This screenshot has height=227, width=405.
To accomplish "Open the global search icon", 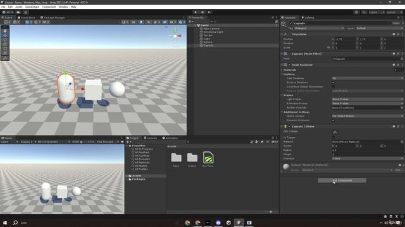I will coord(364,12).
